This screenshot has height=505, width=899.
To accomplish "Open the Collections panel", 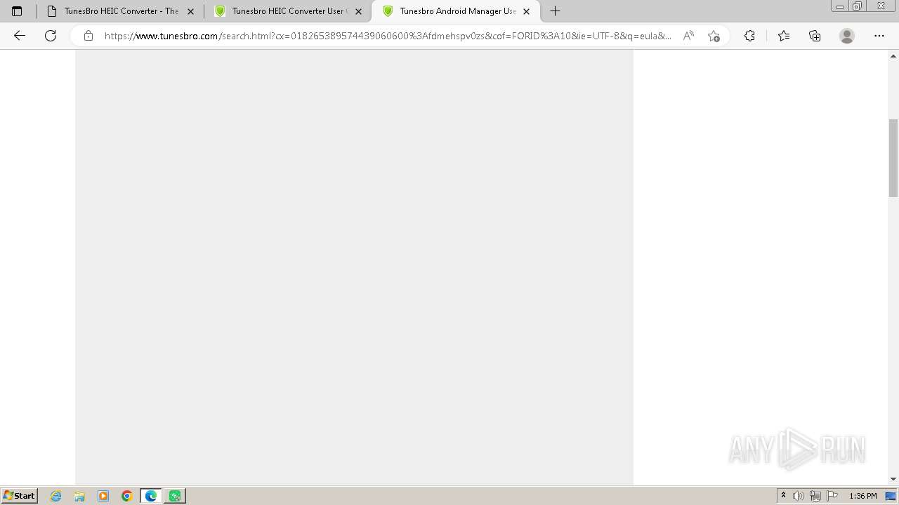I will click(x=815, y=36).
